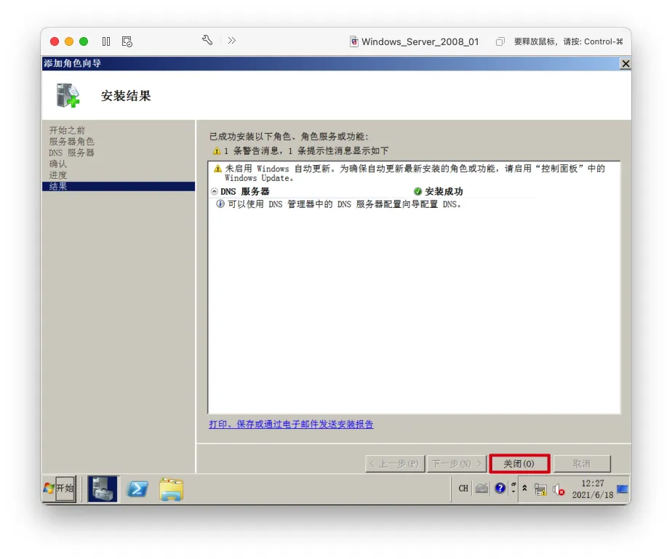Image resolution: width=672 pixels, height=559 pixels.
Task: Click the yellow minimize window button
Action: [69, 41]
